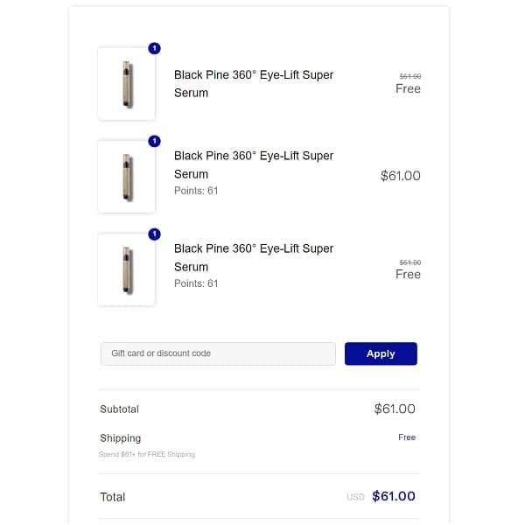Click the second item's $61.00 price
This screenshot has width=525, height=525.
[x=400, y=176]
